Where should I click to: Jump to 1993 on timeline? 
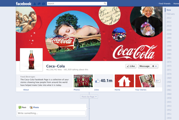click(169, 38)
